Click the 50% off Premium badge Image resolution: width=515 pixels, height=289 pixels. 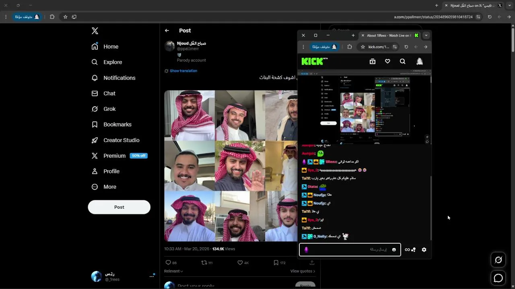(138, 156)
